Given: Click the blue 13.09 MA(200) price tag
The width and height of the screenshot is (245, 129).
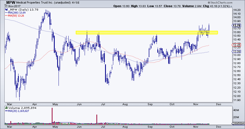Looking at the screenshot, I should pyautogui.click(x=236, y=51).
